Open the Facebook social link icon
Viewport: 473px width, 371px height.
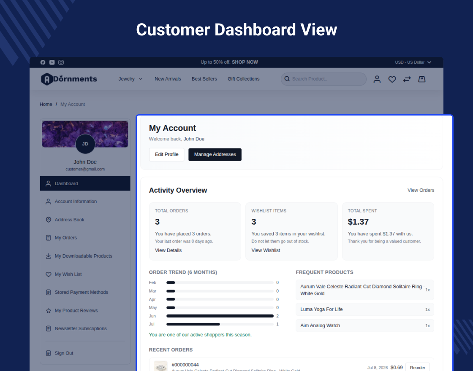(x=43, y=62)
